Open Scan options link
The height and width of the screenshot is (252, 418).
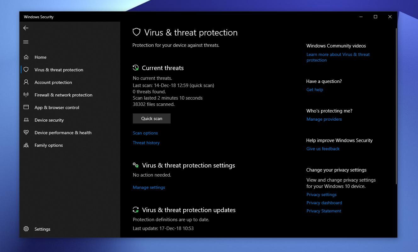click(x=145, y=133)
